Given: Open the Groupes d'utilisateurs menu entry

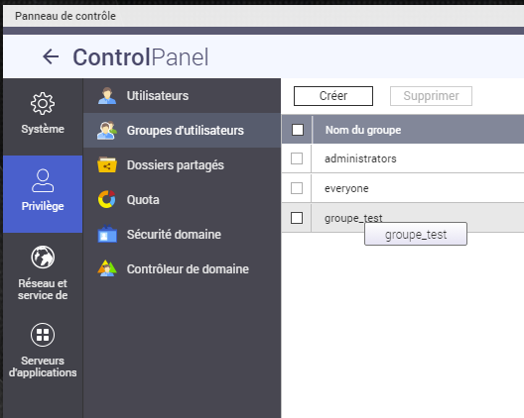Looking at the screenshot, I should tap(183, 130).
